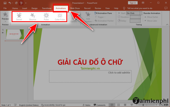This screenshot has width=170, height=107.
Task: Activate the Animation Painter
Action: tap(104, 21)
